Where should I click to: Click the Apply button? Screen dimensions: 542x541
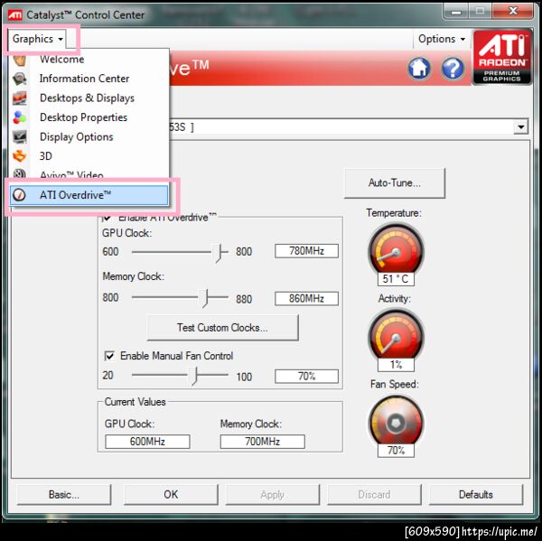tap(273, 495)
